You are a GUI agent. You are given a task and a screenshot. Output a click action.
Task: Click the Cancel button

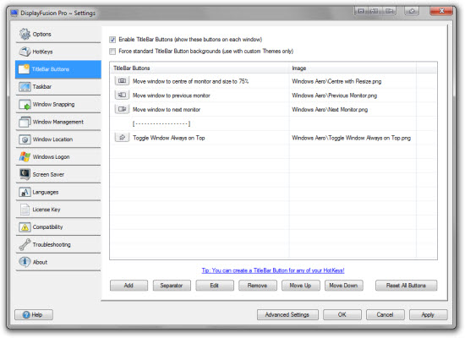(386, 314)
